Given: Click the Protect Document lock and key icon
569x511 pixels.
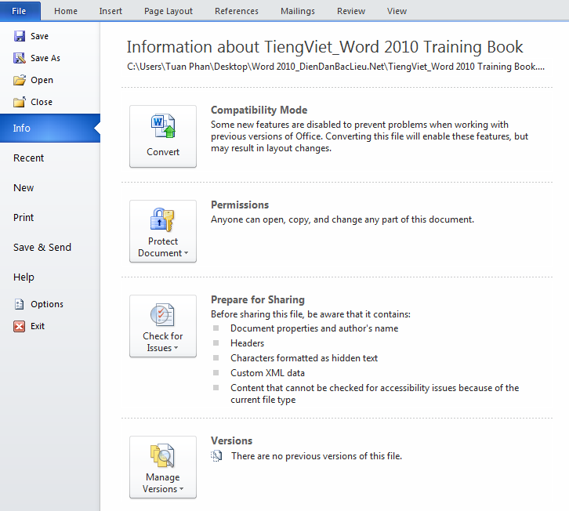Looking at the screenshot, I should click(162, 220).
